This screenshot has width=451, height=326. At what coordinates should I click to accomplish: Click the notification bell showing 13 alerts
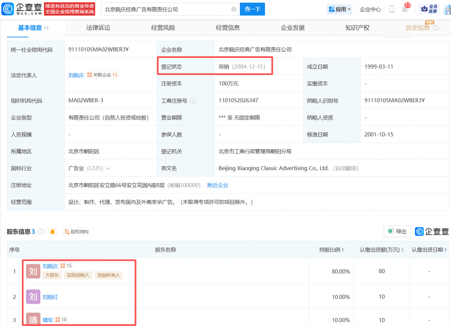(405, 9)
